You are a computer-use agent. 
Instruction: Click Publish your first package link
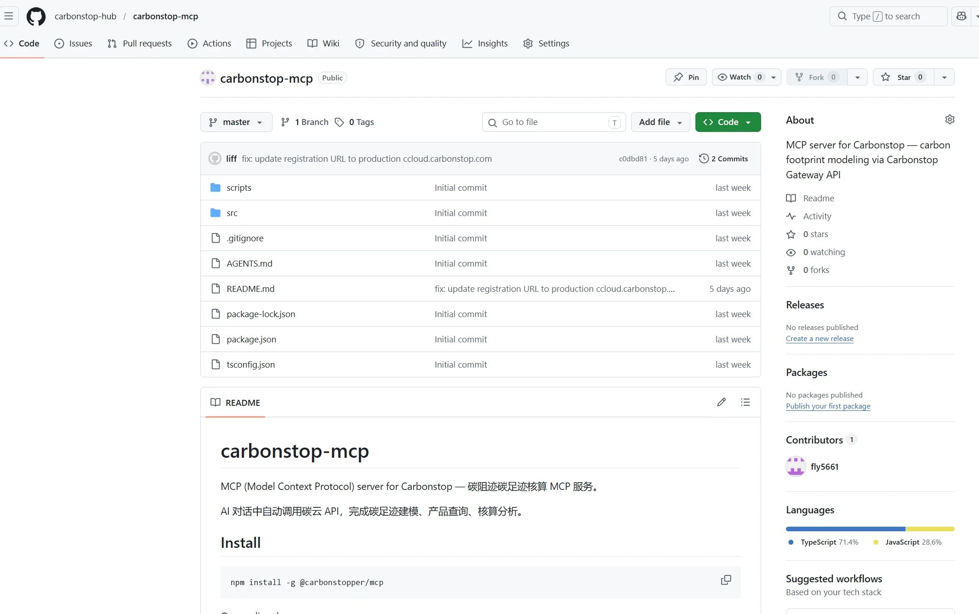(x=828, y=406)
